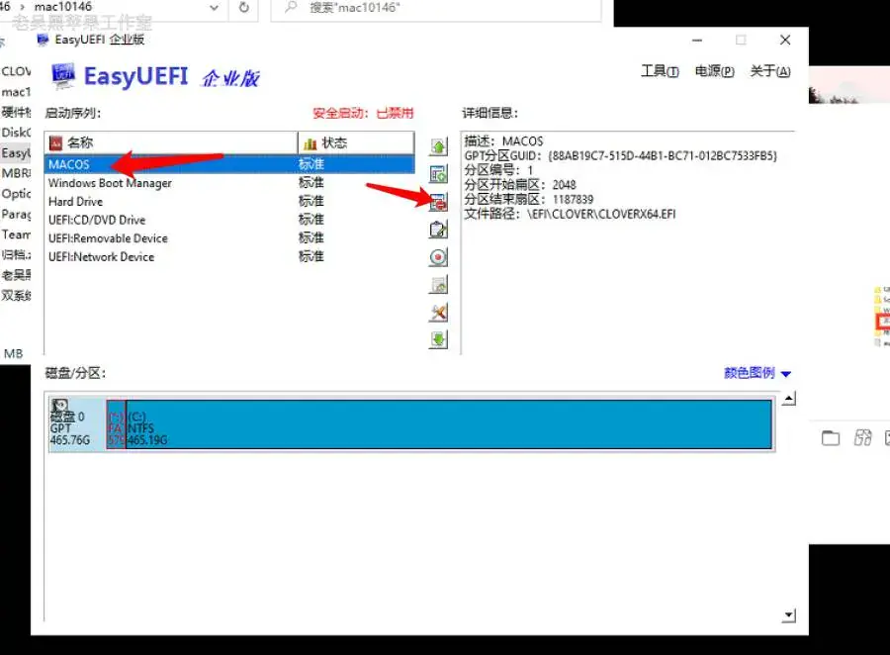Set one-time boot with the red disc icon
890x655 pixels.
click(438, 257)
